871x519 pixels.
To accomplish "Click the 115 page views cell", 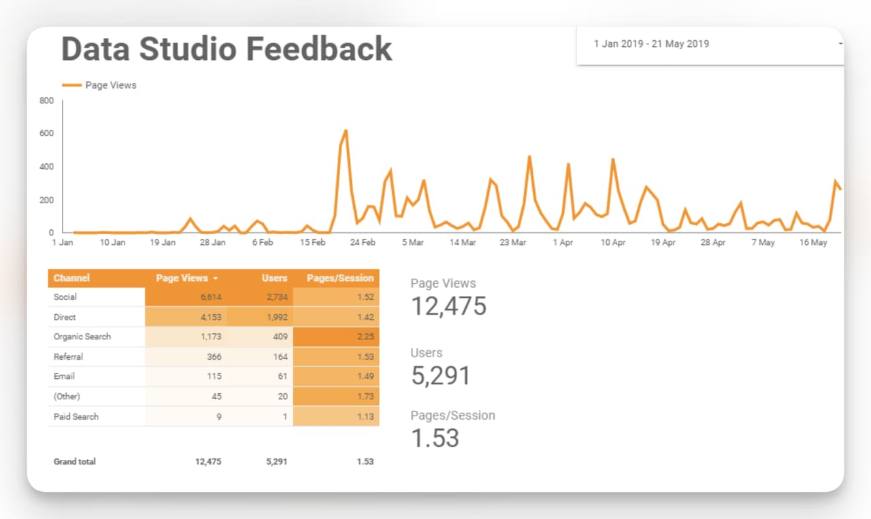I will pos(186,376).
